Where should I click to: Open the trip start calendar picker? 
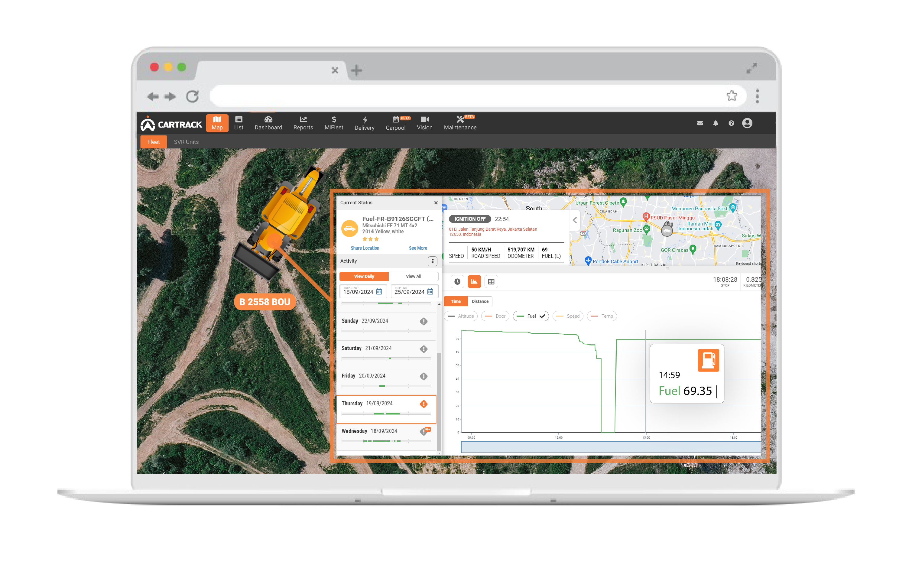click(x=379, y=291)
